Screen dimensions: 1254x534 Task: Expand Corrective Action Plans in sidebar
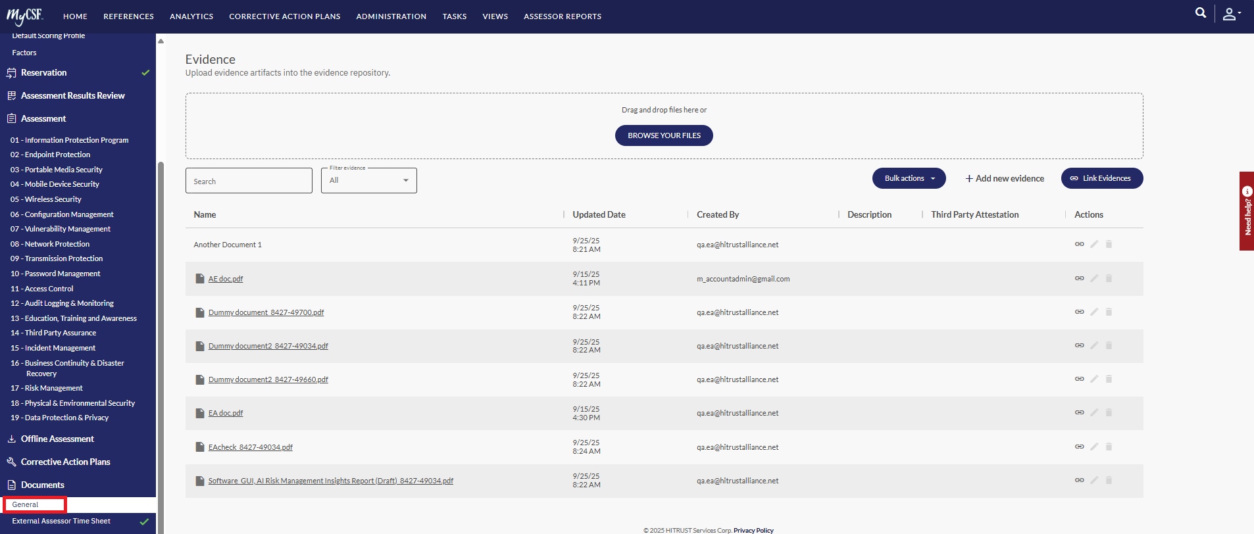[65, 462]
